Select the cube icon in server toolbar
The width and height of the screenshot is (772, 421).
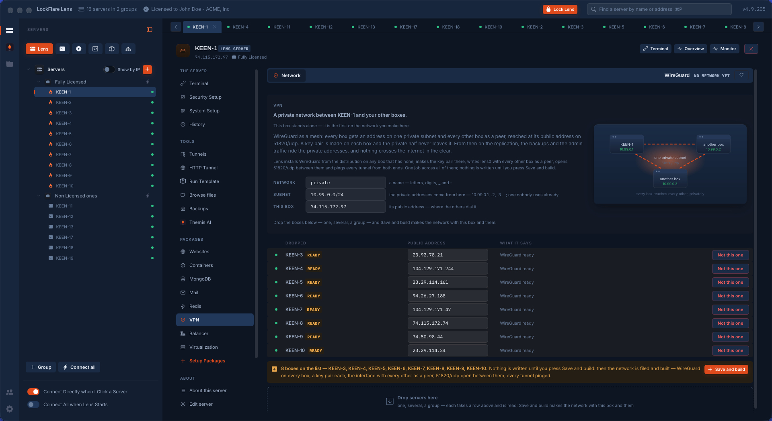point(112,49)
